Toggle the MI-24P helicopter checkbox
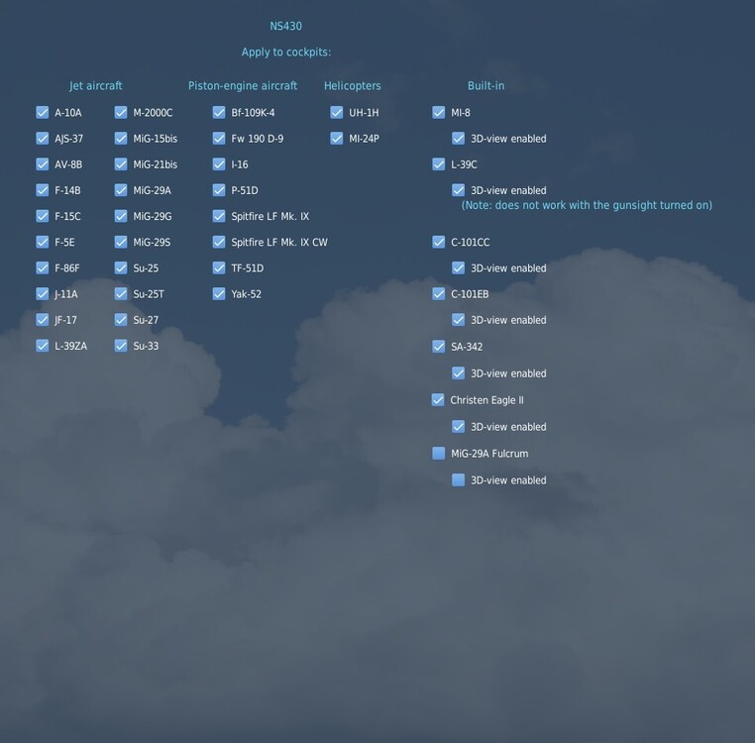 337,139
